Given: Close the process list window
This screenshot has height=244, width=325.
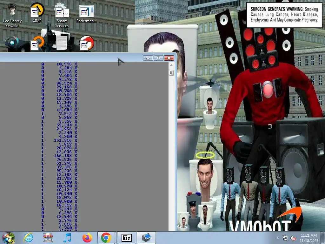Looking at the screenshot, I should [169, 58].
